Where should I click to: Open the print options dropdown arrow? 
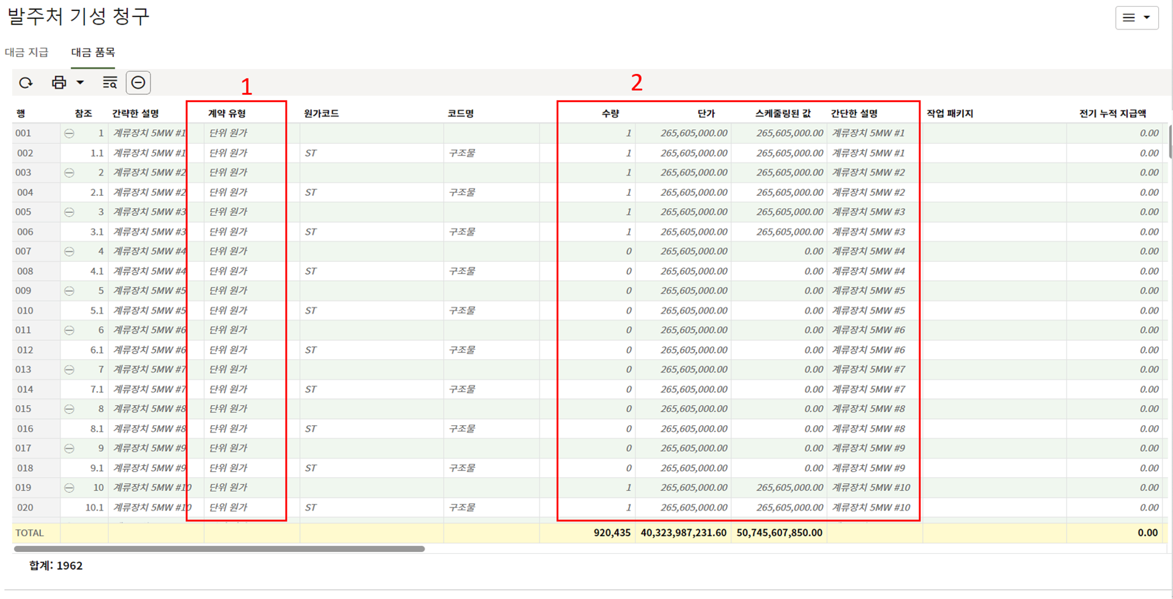click(x=80, y=83)
